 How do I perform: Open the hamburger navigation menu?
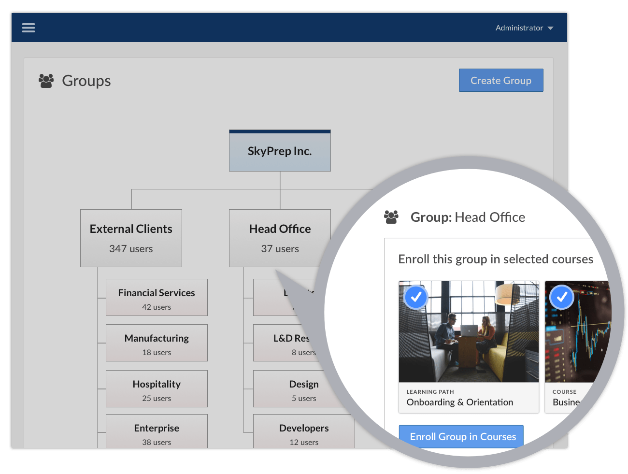click(x=29, y=28)
